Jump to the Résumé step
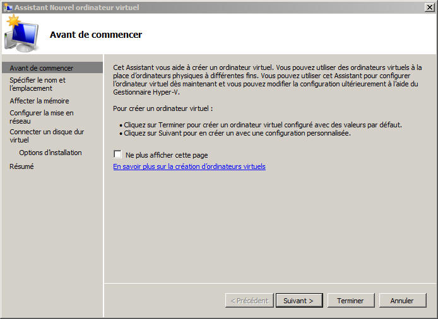Image resolution: width=438 pixels, height=319 pixels. tap(21, 166)
